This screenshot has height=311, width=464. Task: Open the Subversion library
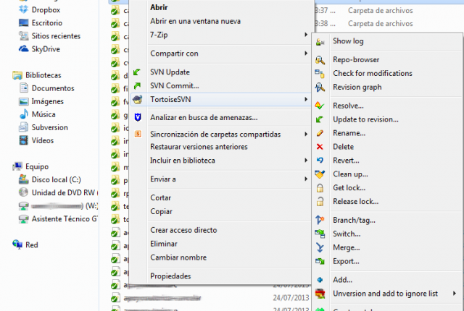50,127
